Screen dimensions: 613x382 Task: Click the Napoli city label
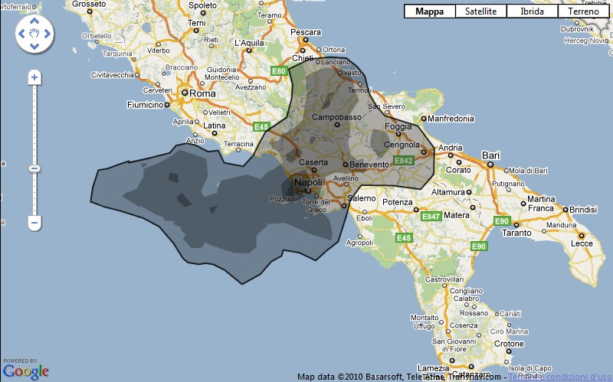(310, 185)
